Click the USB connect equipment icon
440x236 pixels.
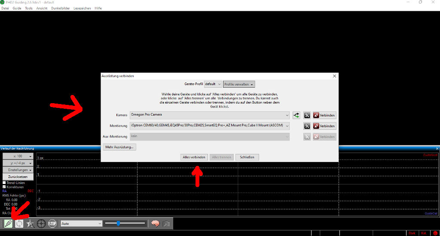click(x=8, y=224)
